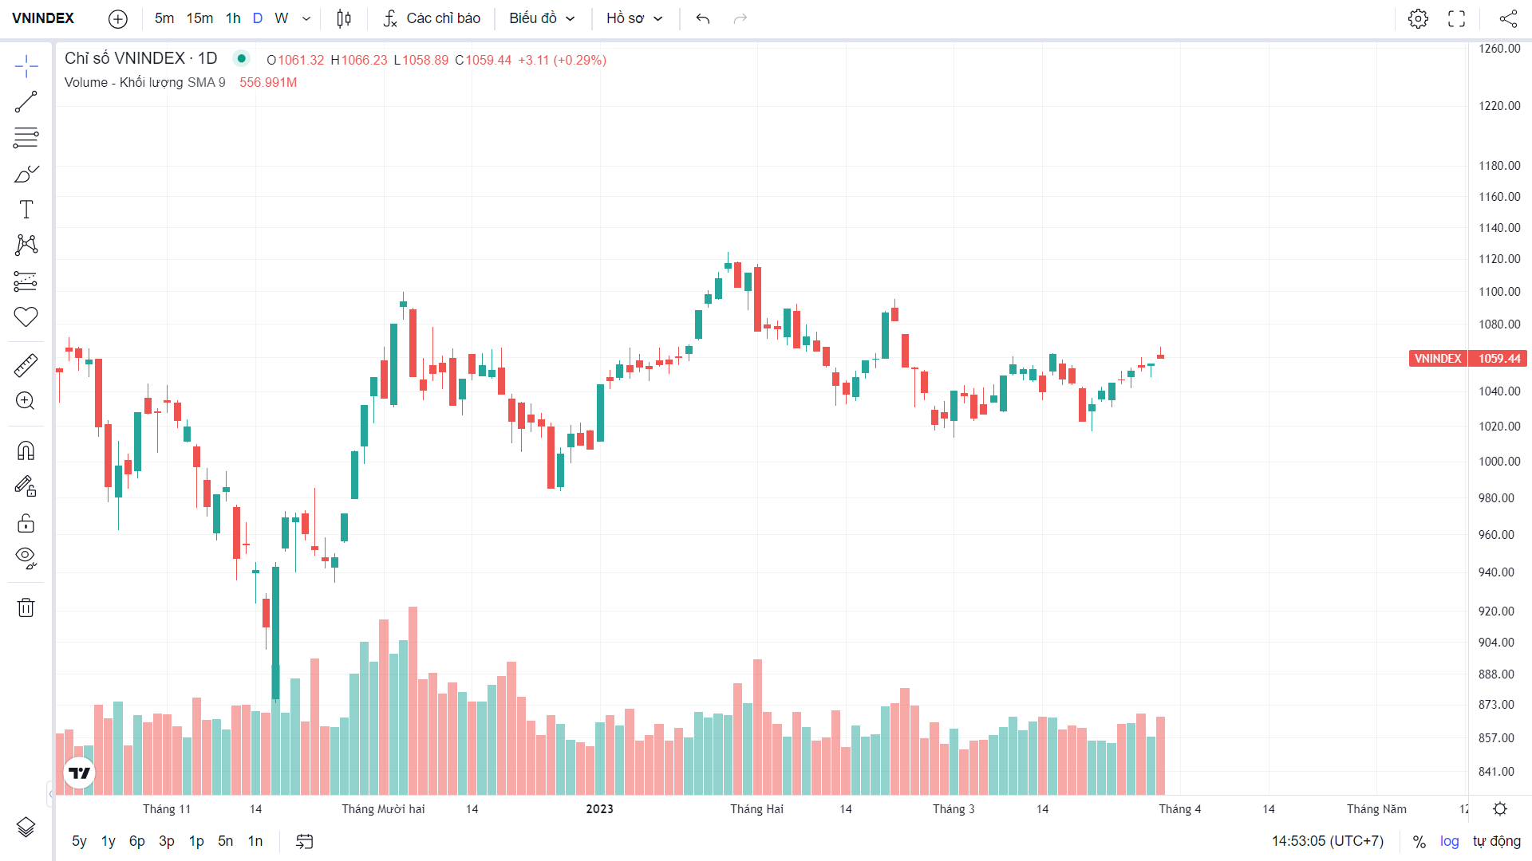Hide all drawings with eye icon
The height and width of the screenshot is (861, 1532).
26,557
